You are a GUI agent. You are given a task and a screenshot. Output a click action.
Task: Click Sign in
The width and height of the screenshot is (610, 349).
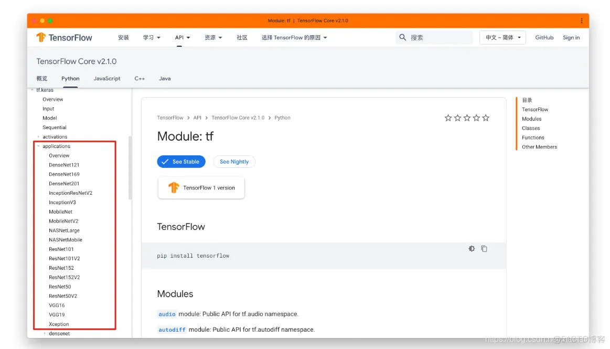click(571, 37)
